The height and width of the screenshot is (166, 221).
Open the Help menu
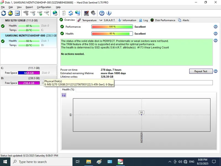point(58,7)
